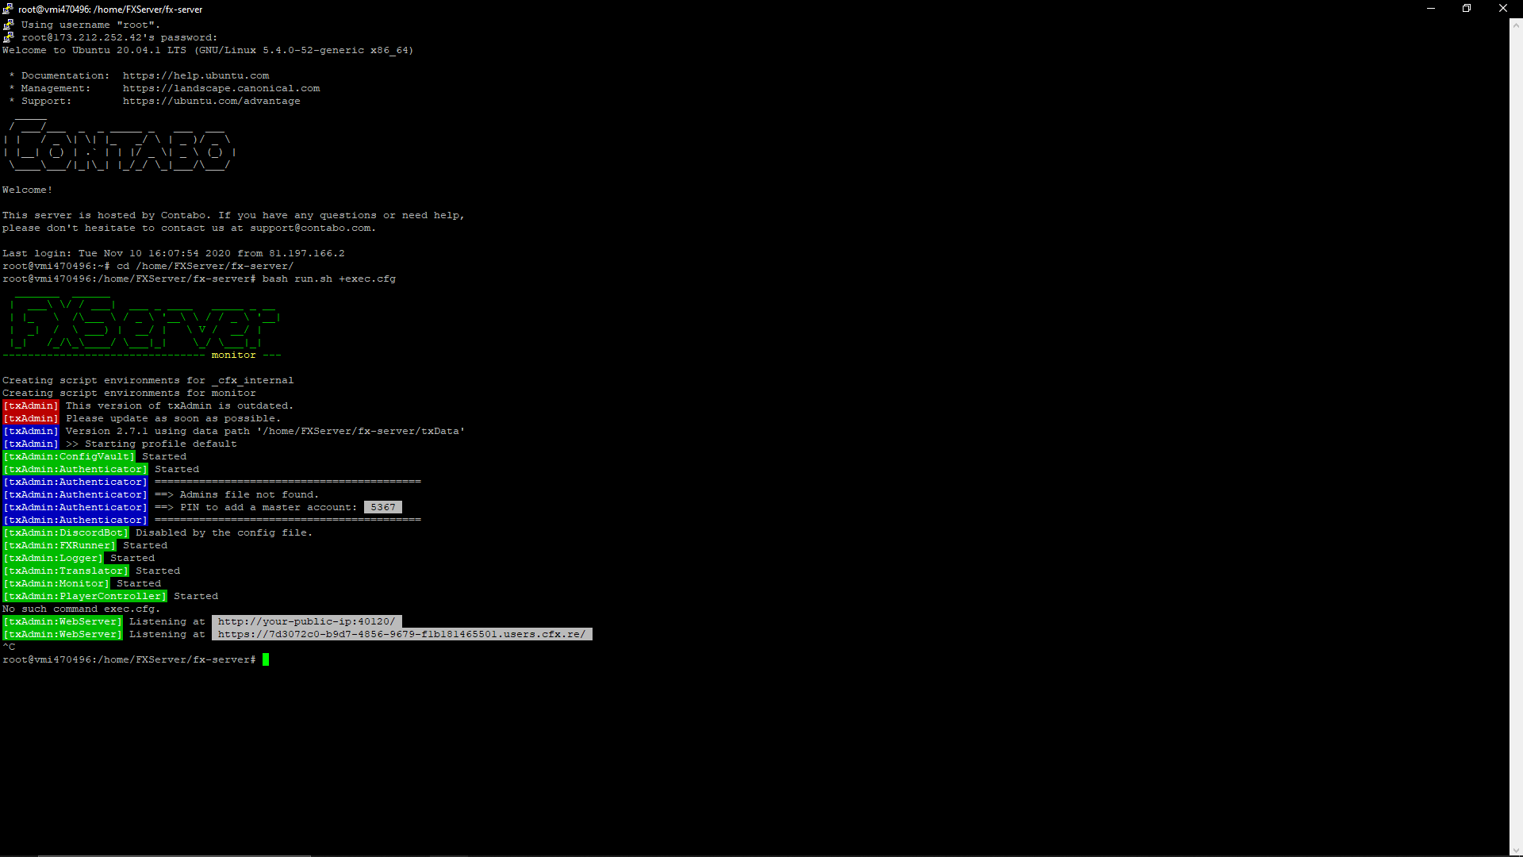Restore down the terminal window
Viewport: 1523px width, 857px height.
click(1467, 9)
